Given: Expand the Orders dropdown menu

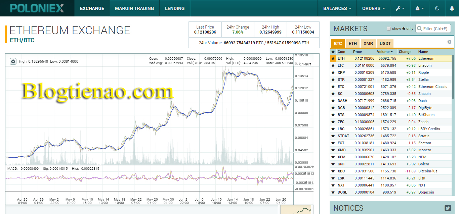Looking at the screenshot, I should click(x=373, y=8).
